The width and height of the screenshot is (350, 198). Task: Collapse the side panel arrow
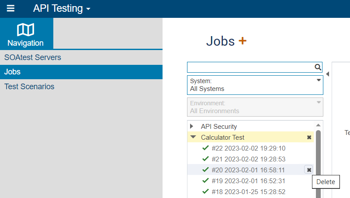click(327, 74)
